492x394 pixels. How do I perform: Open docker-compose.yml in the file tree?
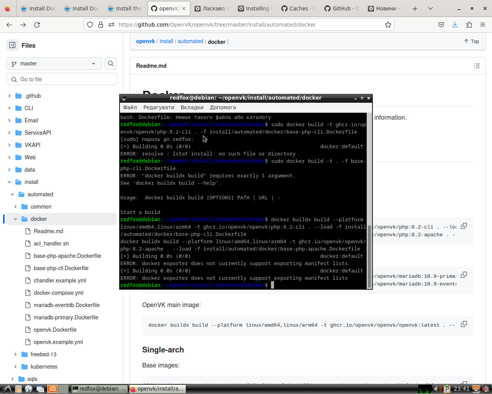(58, 293)
